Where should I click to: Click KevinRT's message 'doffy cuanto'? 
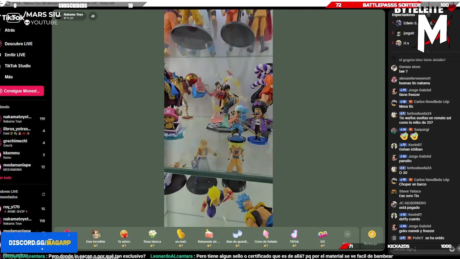pos(409,219)
